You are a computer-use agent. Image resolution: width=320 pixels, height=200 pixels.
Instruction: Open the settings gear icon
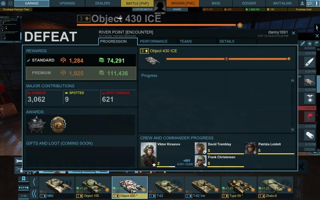pyautogui.click(x=3, y=3)
